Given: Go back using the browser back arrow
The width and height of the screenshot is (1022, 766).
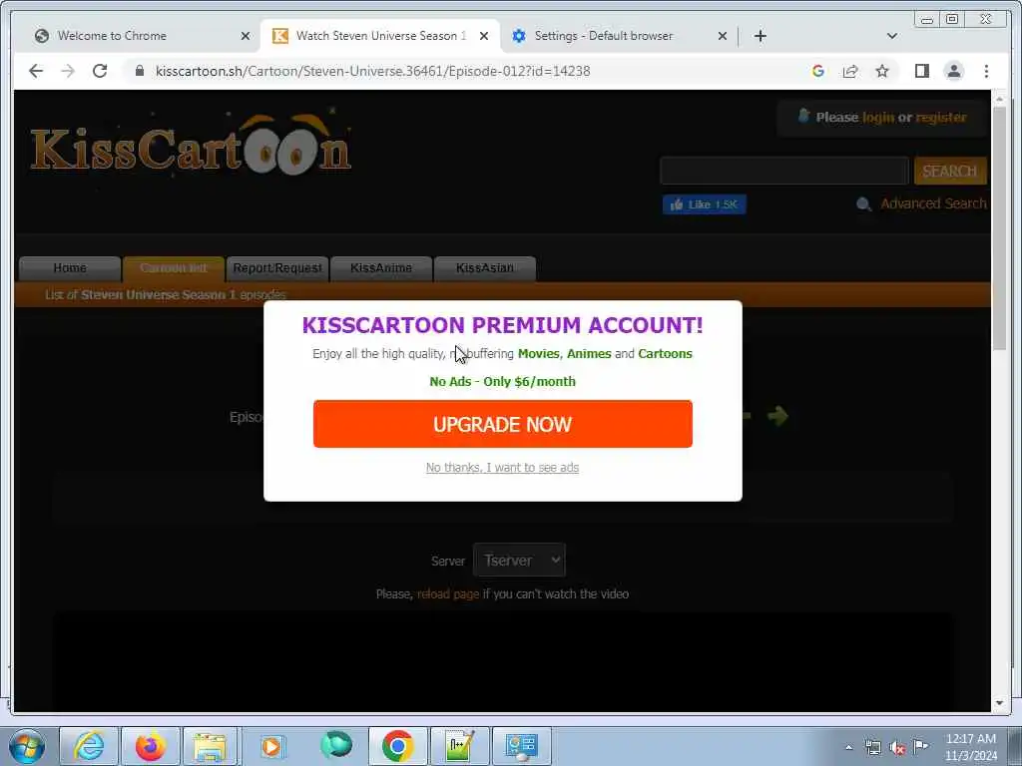Looking at the screenshot, I should tap(36, 71).
